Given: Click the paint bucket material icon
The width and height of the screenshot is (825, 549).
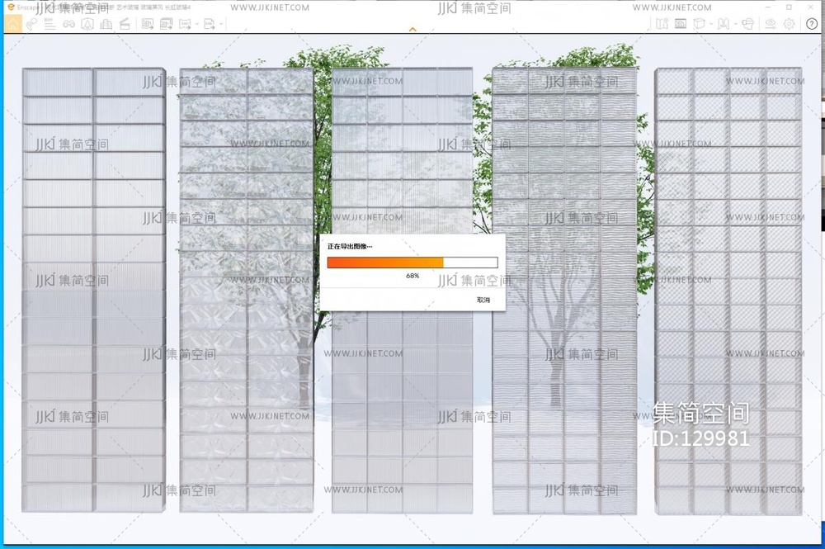Looking at the screenshot, I should coord(747,24).
